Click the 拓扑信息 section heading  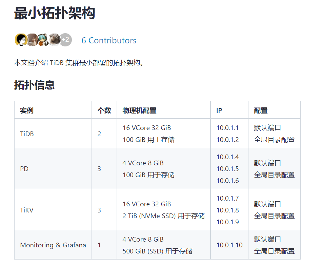[x=34, y=85]
